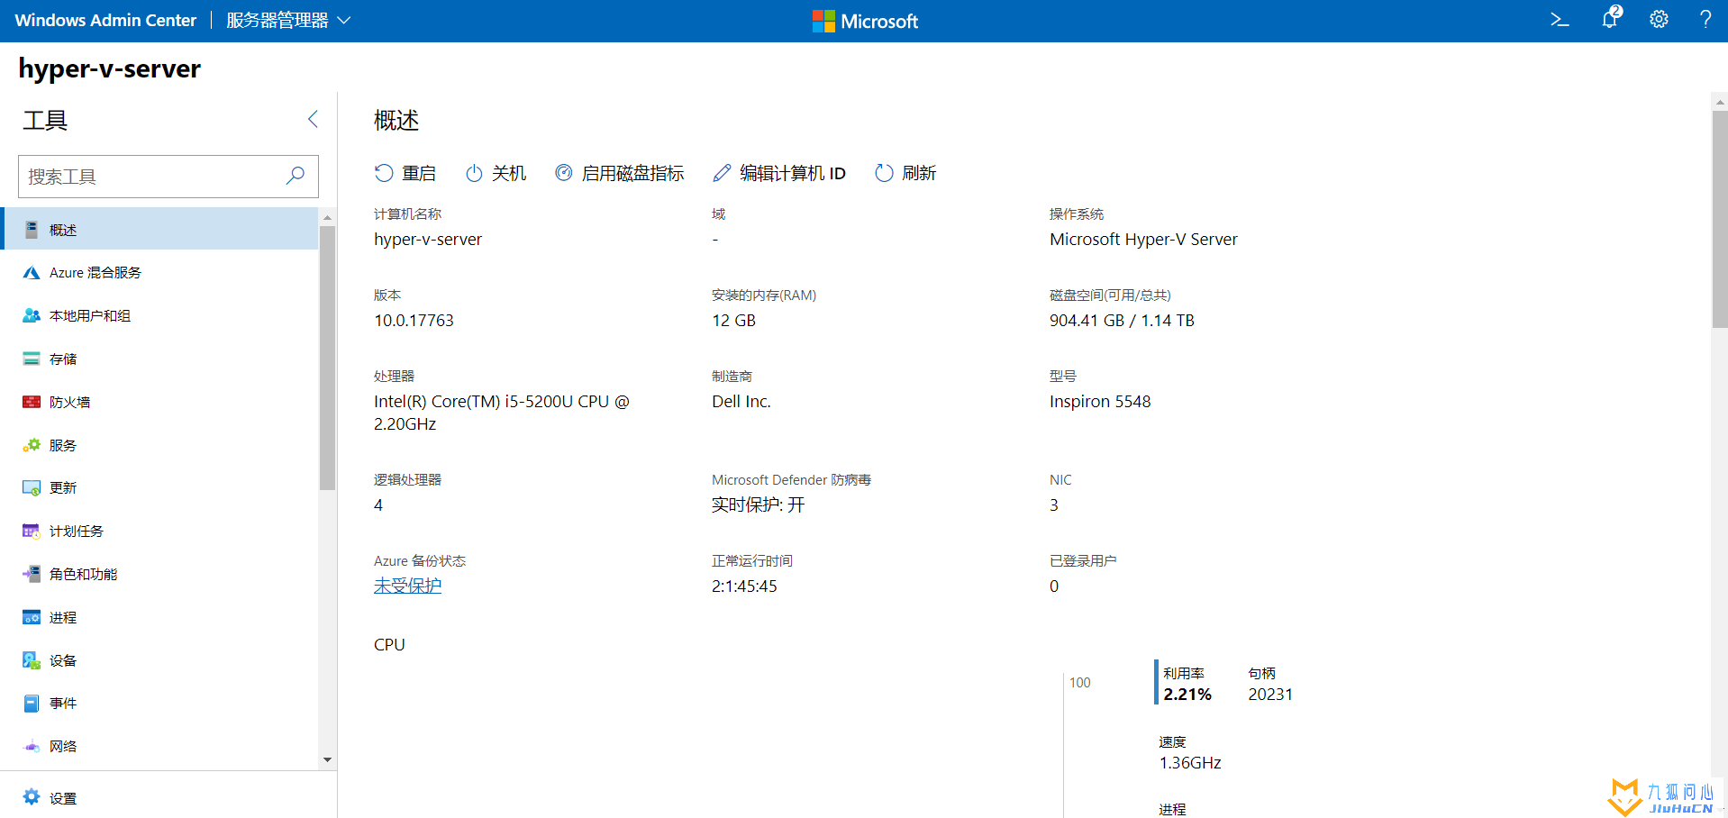Image resolution: width=1728 pixels, height=818 pixels.
Task: Click the CPU speed 1.36GHz value
Action: 1189,763
